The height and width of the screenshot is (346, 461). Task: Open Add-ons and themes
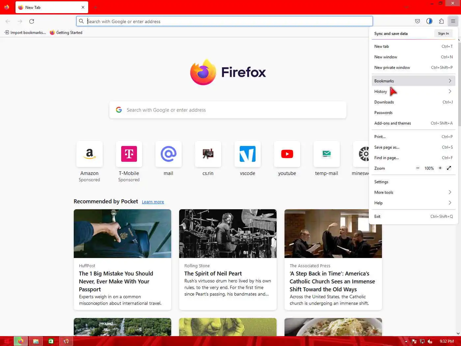414,123
